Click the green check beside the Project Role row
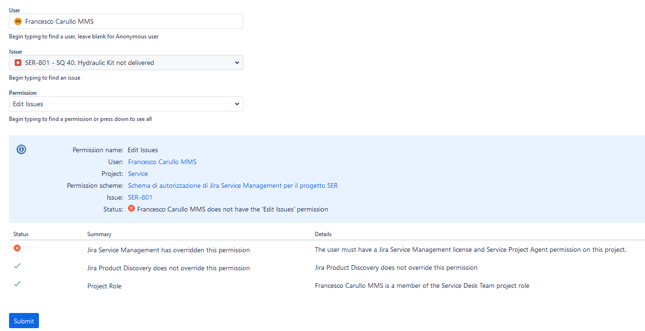The image size is (645, 331). click(17, 284)
